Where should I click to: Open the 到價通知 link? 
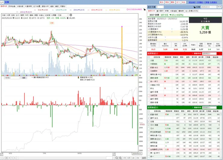coord(213,2)
